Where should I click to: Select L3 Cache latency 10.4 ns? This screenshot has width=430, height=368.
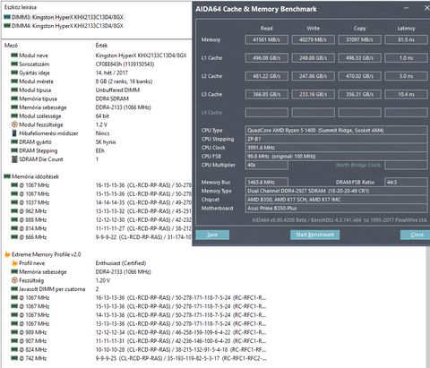pos(406,94)
